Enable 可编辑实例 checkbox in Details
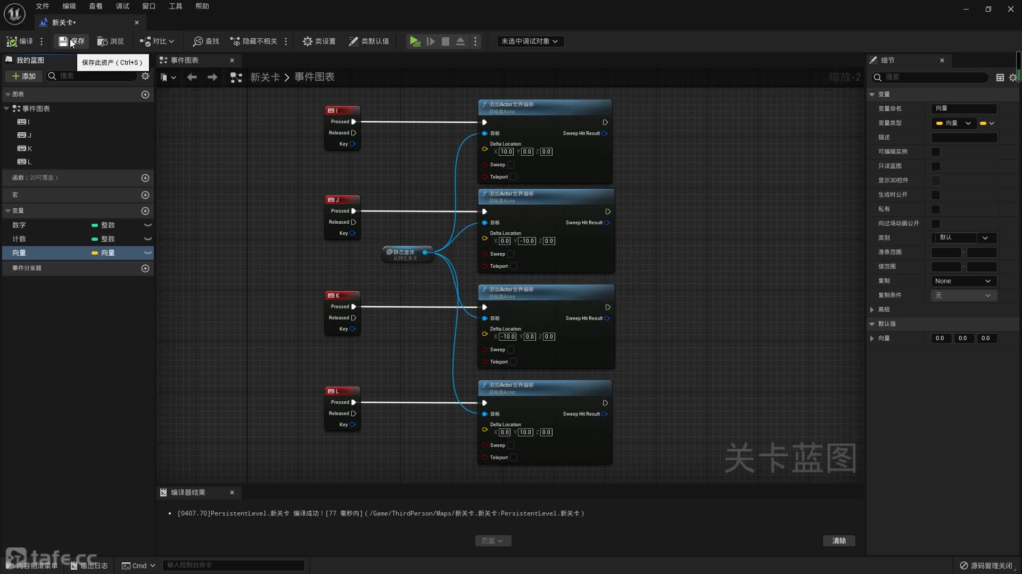1022x574 pixels. (x=936, y=152)
